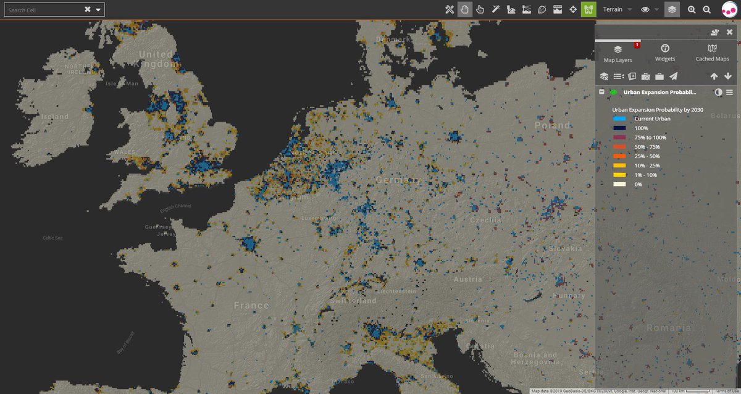Toggle the layer opacity contrast icon
Image resolution: width=741 pixels, height=394 pixels.
pyautogui.click(x=718, y=92)
